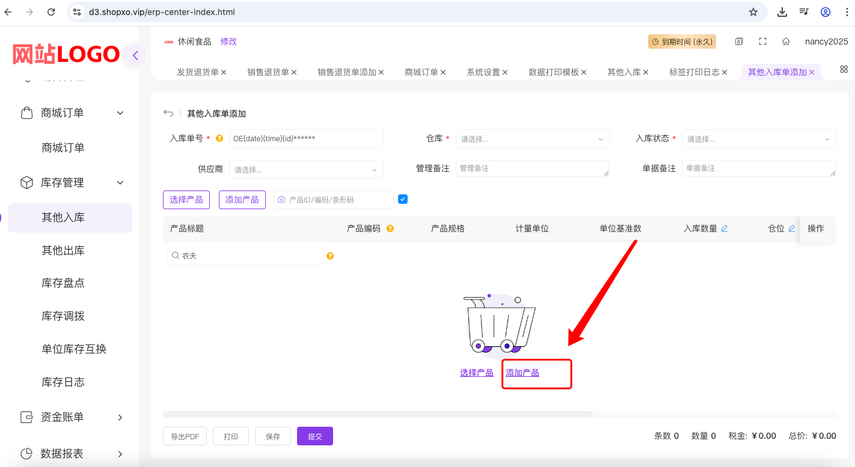Screen dimensions: 855x467
Task: Open the browser profile icon
Action: [x=826, y=12]
